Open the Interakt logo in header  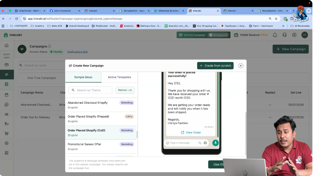[13, 35]
